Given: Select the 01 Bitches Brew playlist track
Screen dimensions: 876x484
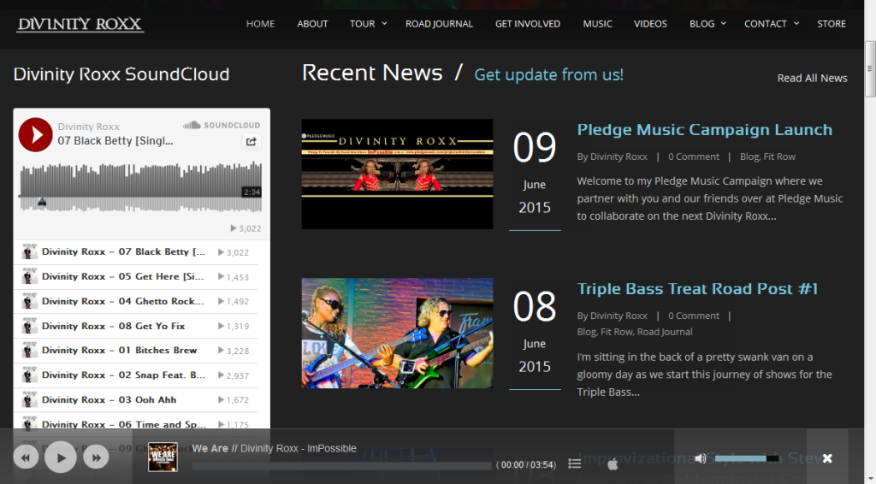Looking at the screenshot, I should pyautogui.click(x=135, y=351).
